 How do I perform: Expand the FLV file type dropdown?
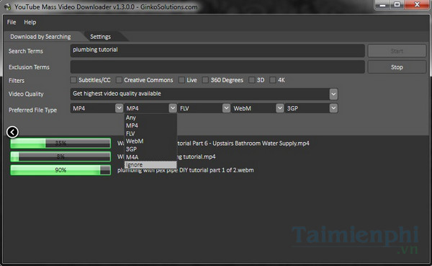click(226, 108)
